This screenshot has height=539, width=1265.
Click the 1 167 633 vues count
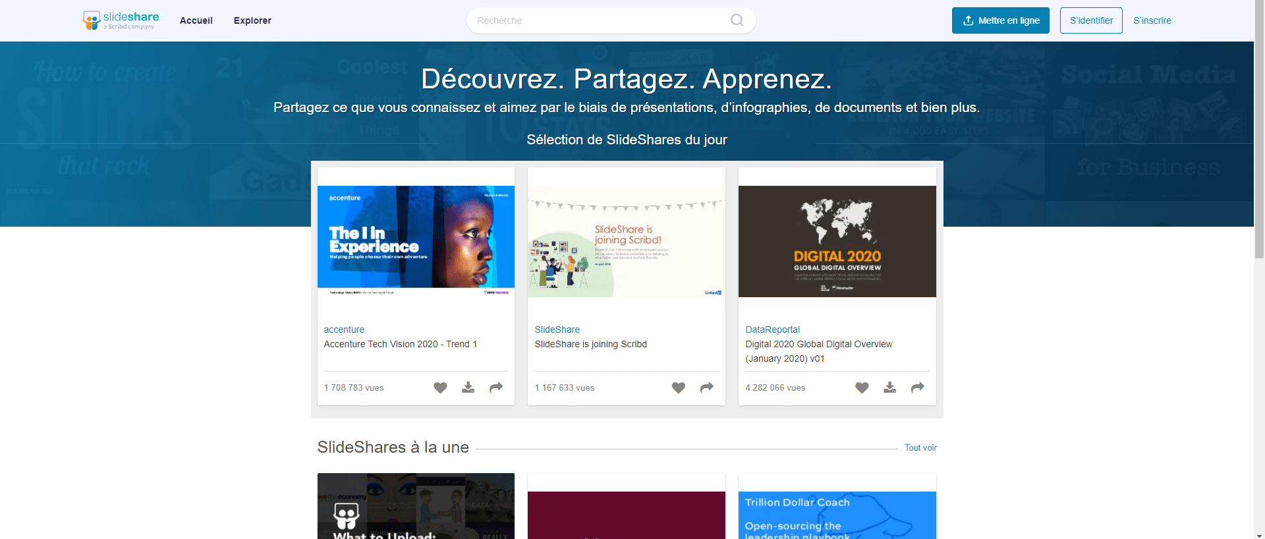[565, 387]
